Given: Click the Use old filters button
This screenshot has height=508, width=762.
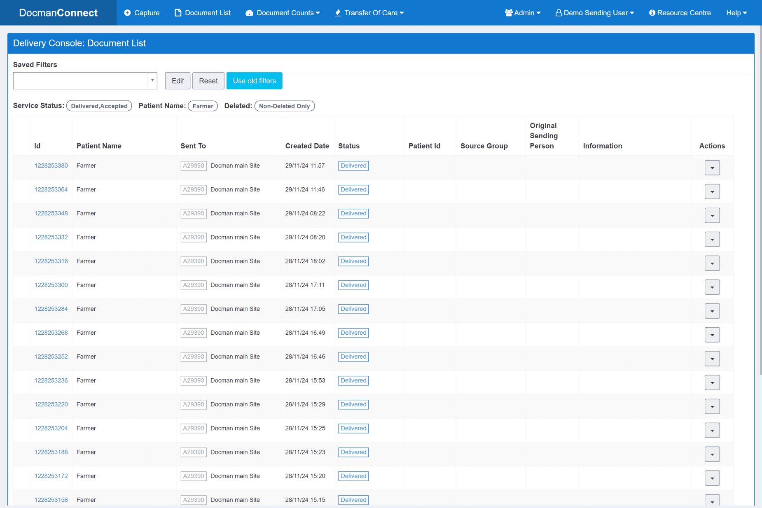Looking at the screenshot, I should pos(254,81).
